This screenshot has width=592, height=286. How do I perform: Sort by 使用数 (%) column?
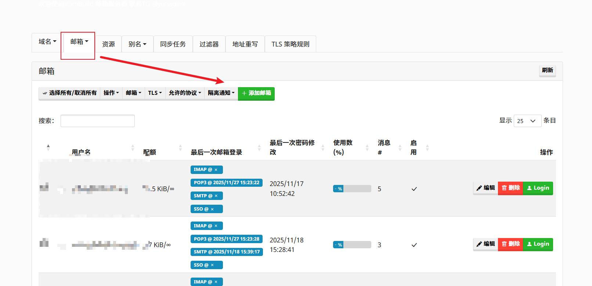[343, 147]
